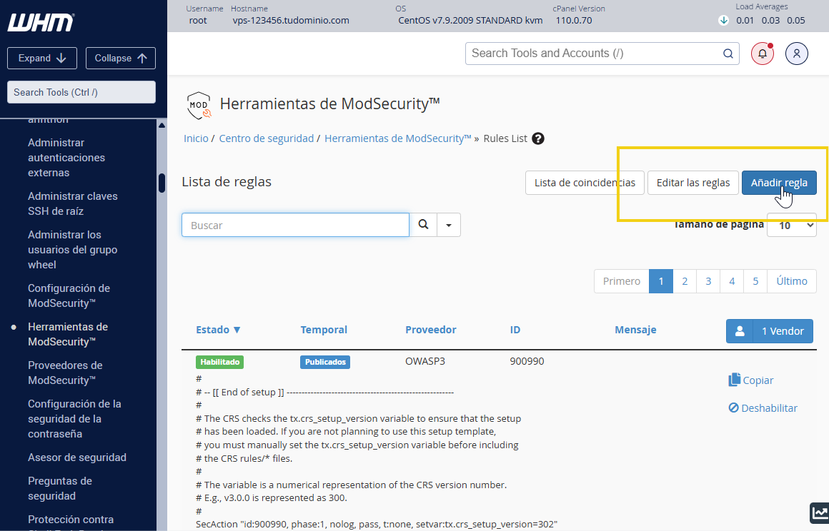Click the cPanel version 110.0.70
Viewport: 829px width, 531px height.
574,21
